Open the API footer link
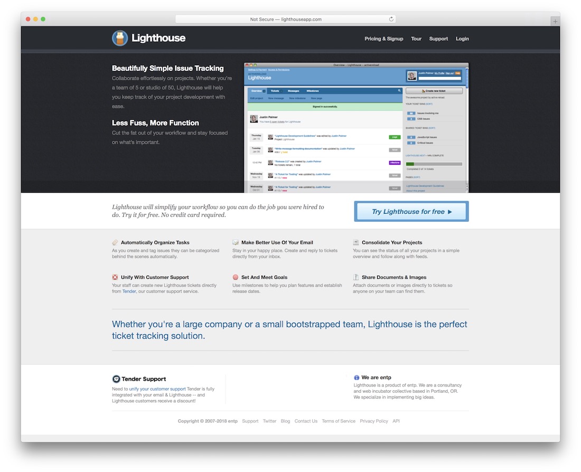The width and height of the screenshot is (581, 472). tap(396, 421)
